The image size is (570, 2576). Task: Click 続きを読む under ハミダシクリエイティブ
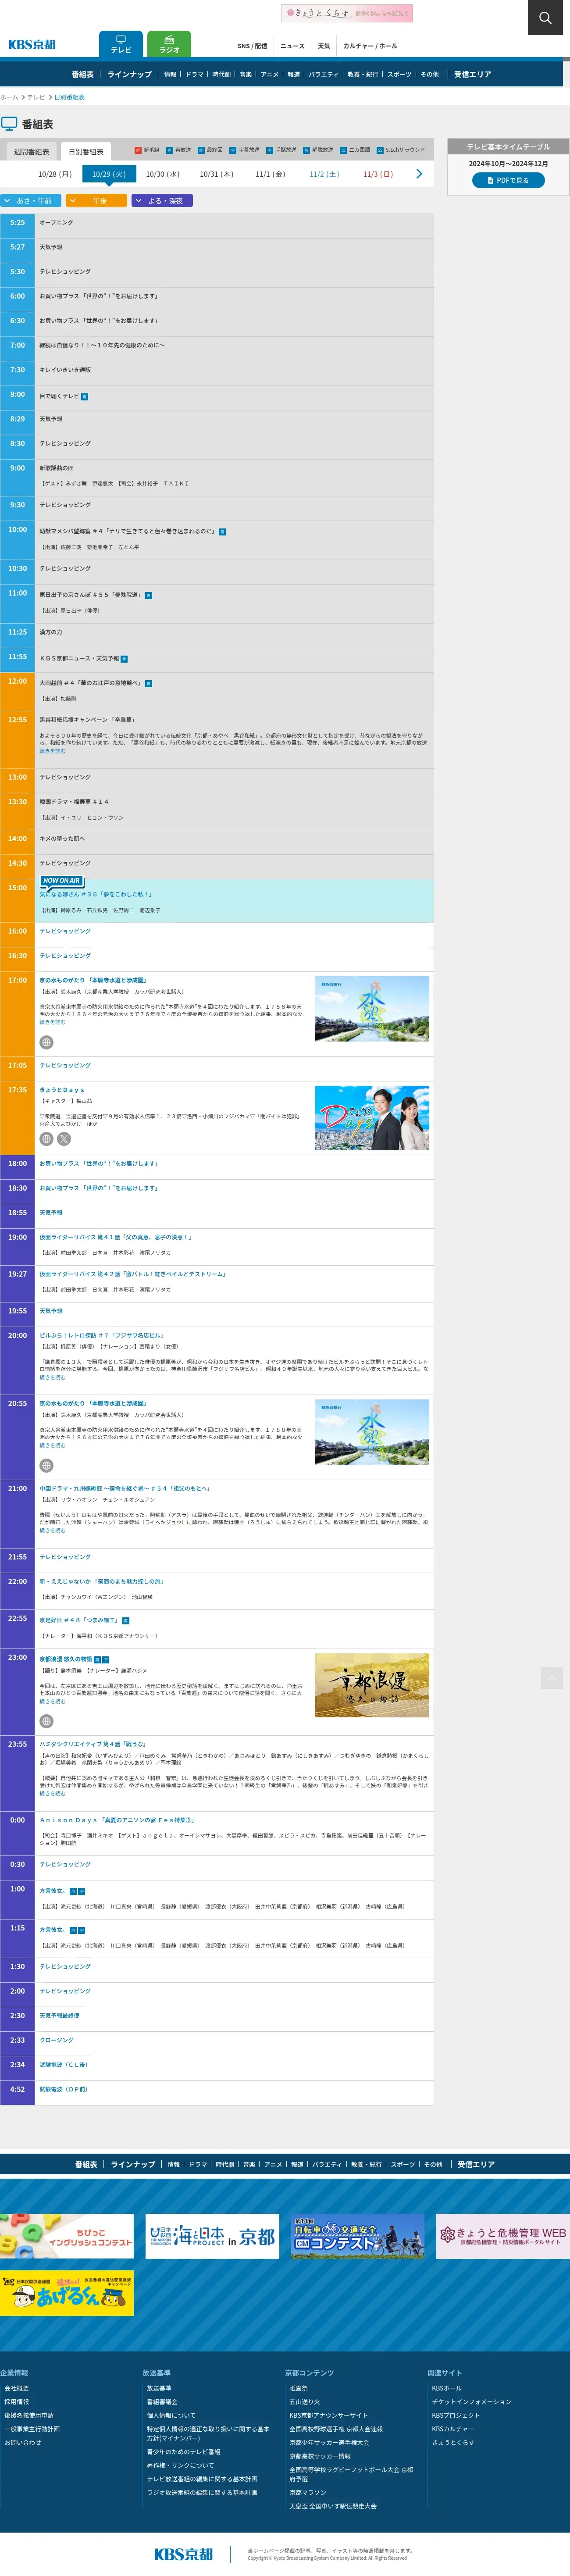pos(52,1793)
